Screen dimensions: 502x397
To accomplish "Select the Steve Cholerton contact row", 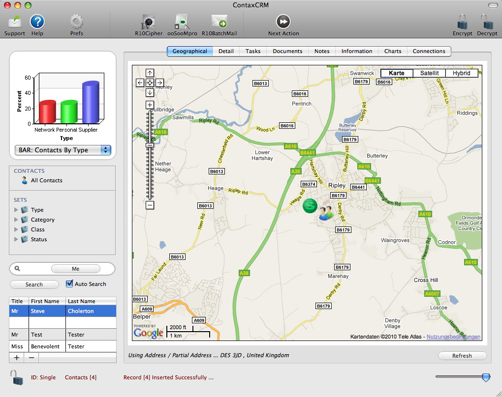I will tap(63, 311).
